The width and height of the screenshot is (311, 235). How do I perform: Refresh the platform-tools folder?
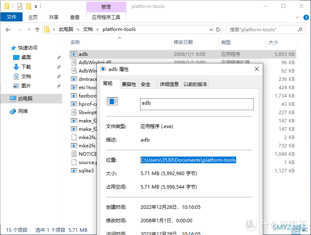(x=218, y=30)
